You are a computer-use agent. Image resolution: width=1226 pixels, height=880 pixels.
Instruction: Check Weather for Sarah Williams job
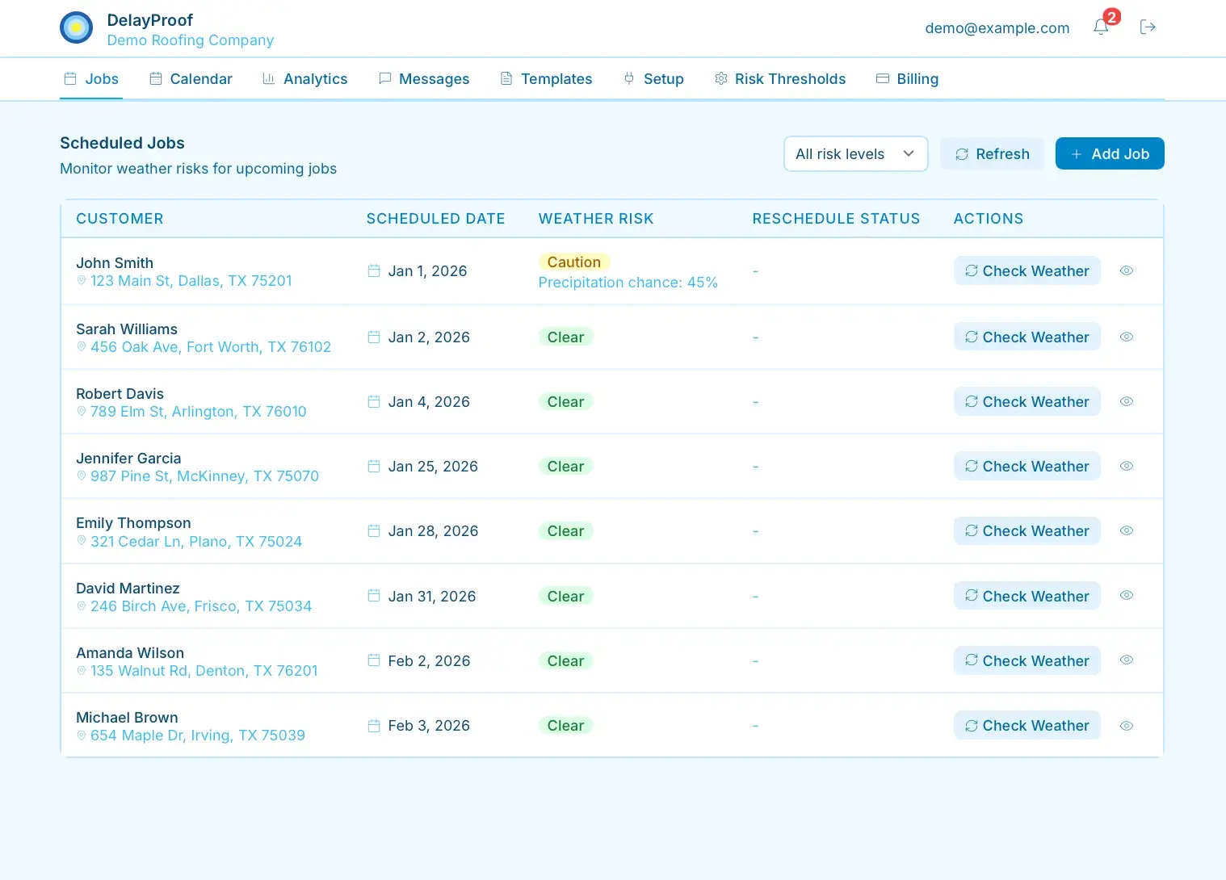[x=1027, y=337]
